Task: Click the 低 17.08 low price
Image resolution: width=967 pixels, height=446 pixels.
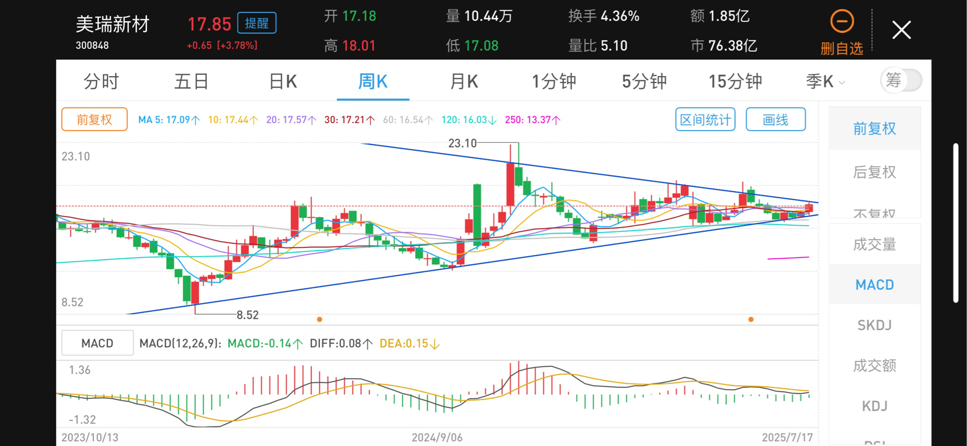Action: tap(472, 46)
